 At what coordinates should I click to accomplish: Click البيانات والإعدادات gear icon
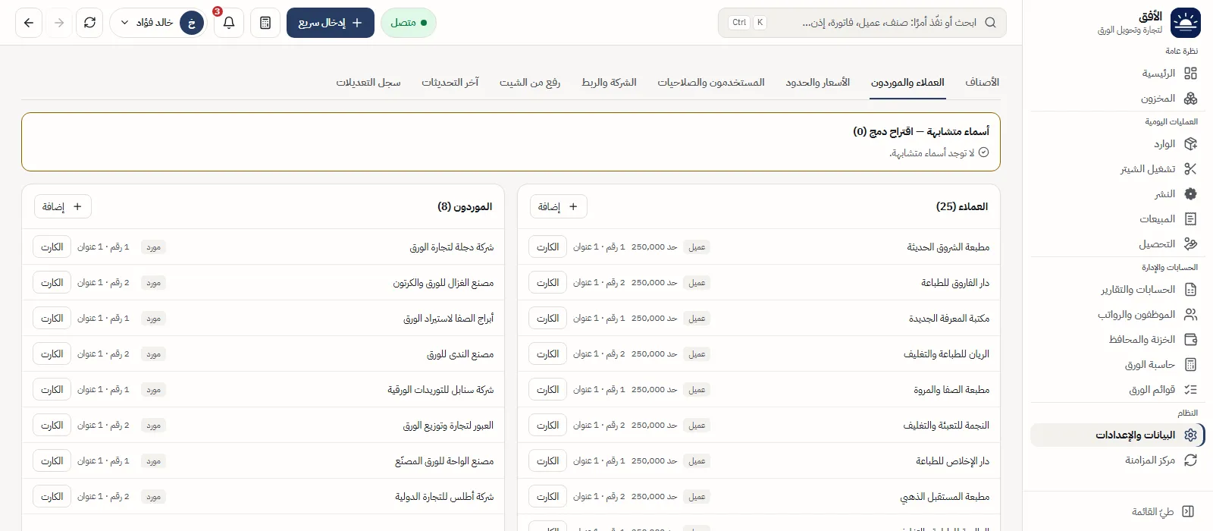(1190, 435)
